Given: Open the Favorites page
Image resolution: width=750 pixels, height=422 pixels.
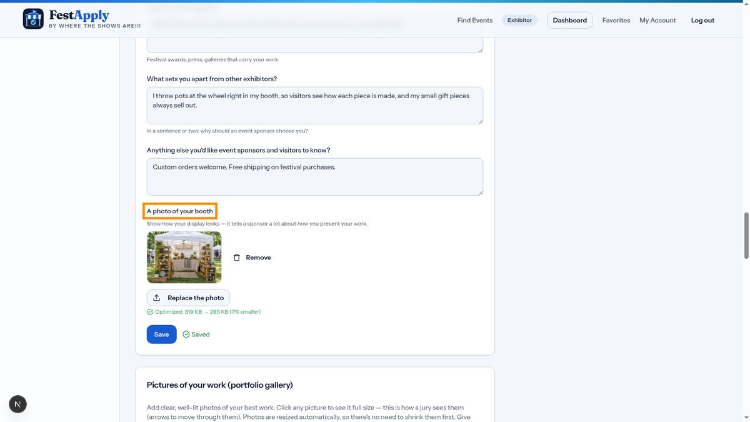Looking at the screenshot, I should pos(616,20).
